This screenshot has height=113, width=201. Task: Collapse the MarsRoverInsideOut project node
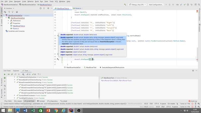click(x=6, y=18)
